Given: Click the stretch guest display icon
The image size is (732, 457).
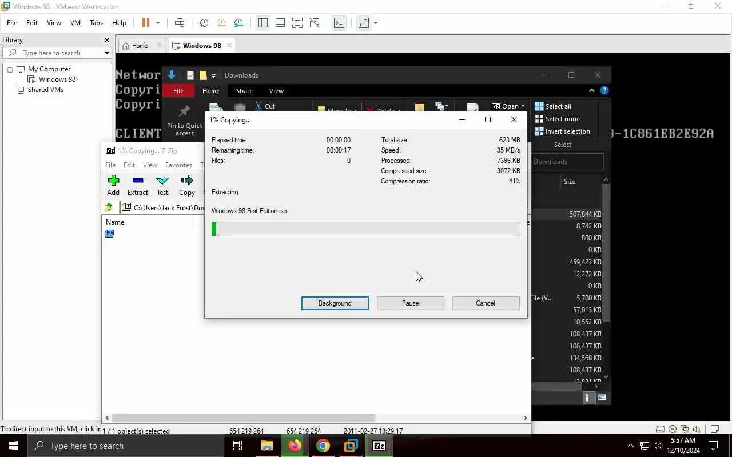Looking at the screenshot, I should click(x=364, y=23).
